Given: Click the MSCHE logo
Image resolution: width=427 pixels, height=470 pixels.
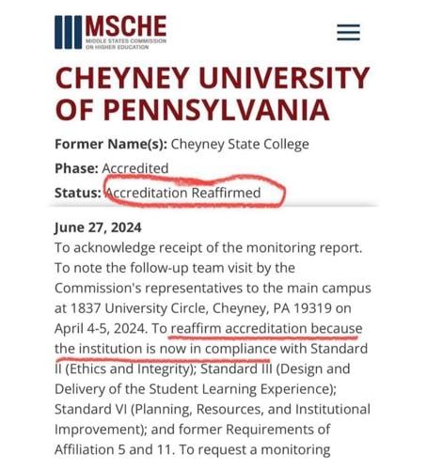Looking at the screenshot, I should 110,32.
